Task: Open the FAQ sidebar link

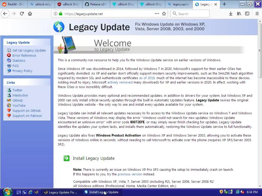Action: tap(16, 66)
